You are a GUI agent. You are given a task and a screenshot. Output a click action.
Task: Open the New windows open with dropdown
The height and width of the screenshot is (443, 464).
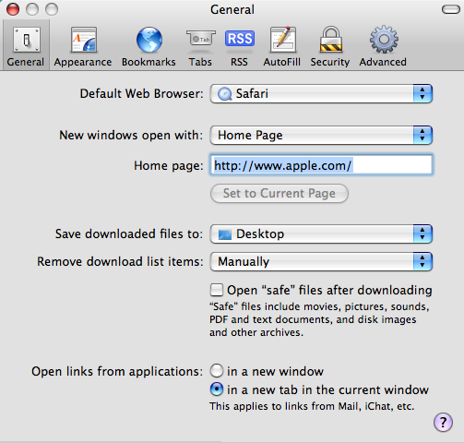click(x=321, y=136)
